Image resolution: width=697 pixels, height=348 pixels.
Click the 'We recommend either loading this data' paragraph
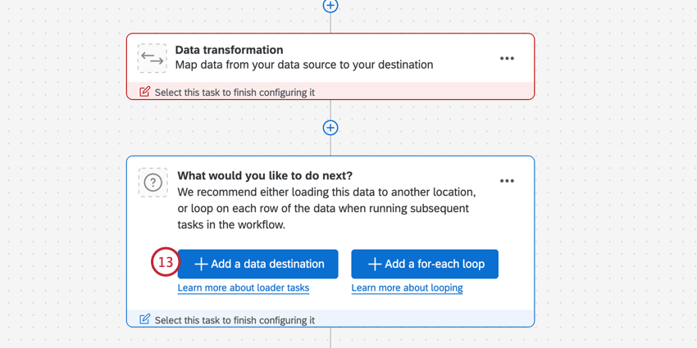click(326, 208)
